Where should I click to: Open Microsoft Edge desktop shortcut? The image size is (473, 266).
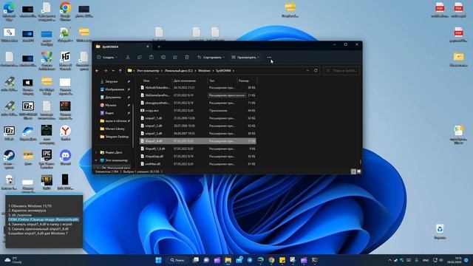9,11
